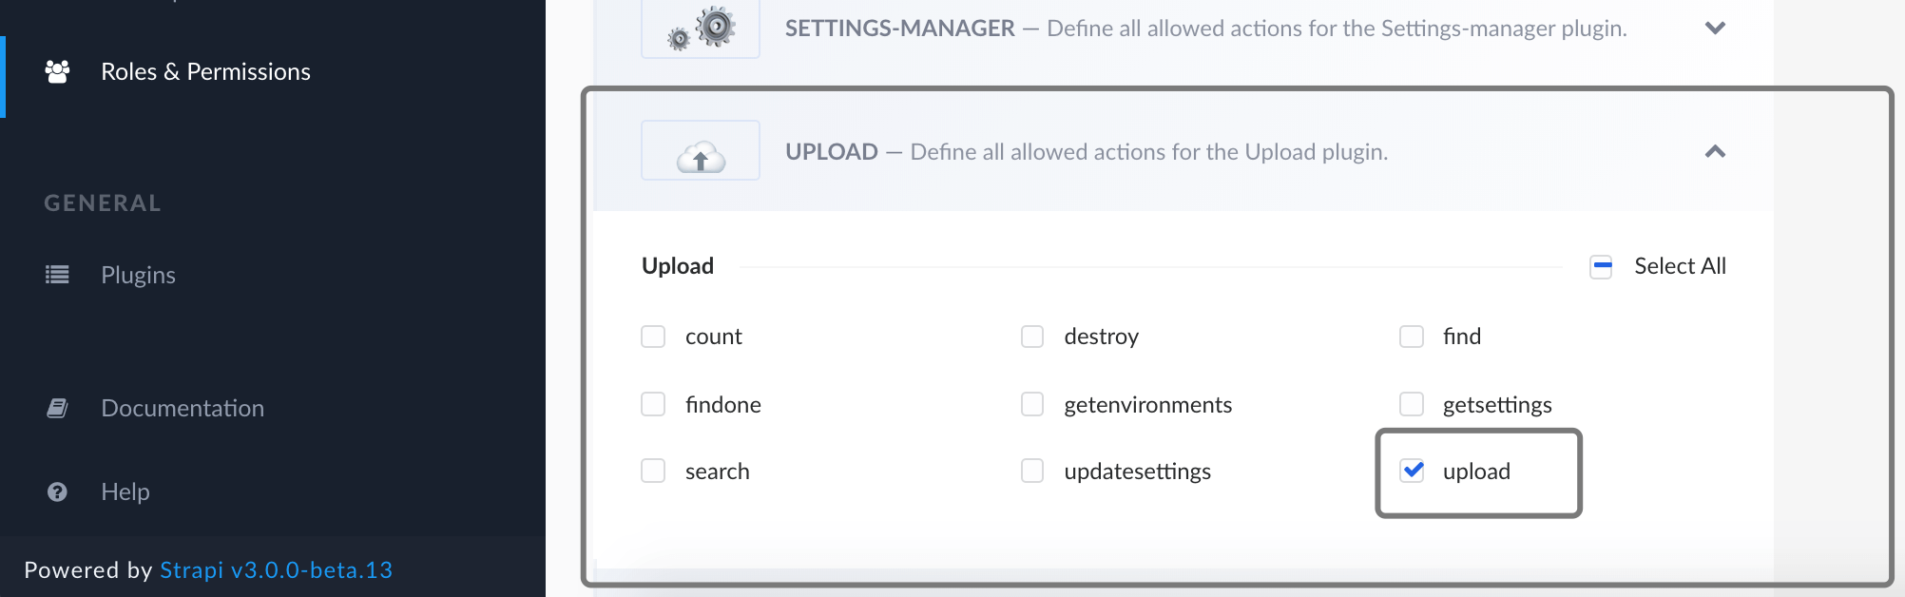1905x597 pixels.
Task: Open the Plugins menu item
Action: point(138,275)
